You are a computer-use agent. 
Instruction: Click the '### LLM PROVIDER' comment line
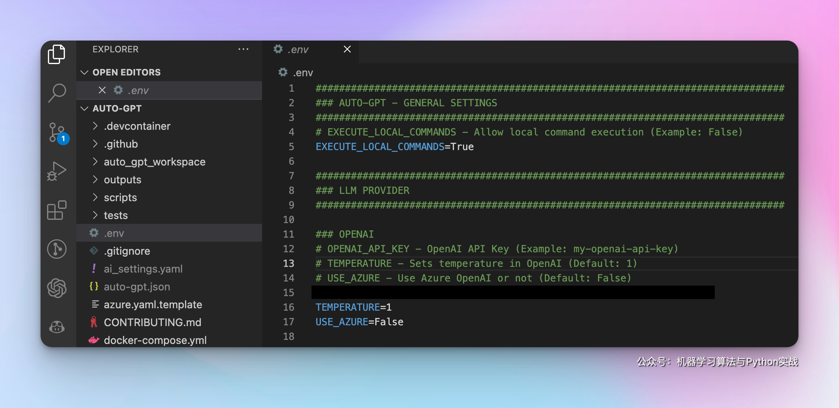tap(363, 190)
